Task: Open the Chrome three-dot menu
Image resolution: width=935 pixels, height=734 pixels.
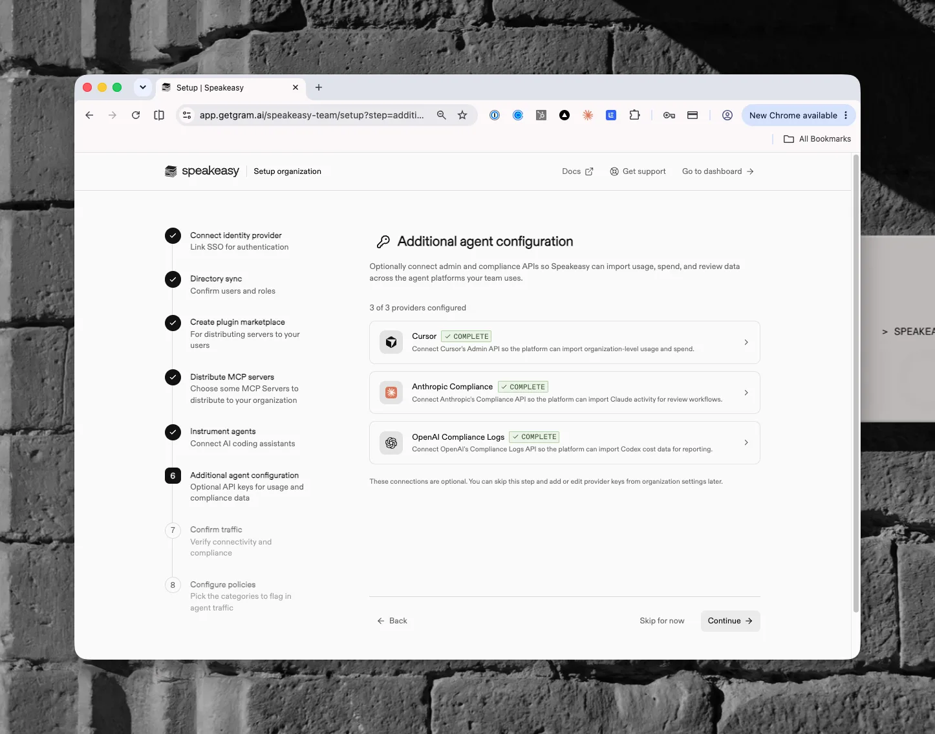Action: (846, 115)
